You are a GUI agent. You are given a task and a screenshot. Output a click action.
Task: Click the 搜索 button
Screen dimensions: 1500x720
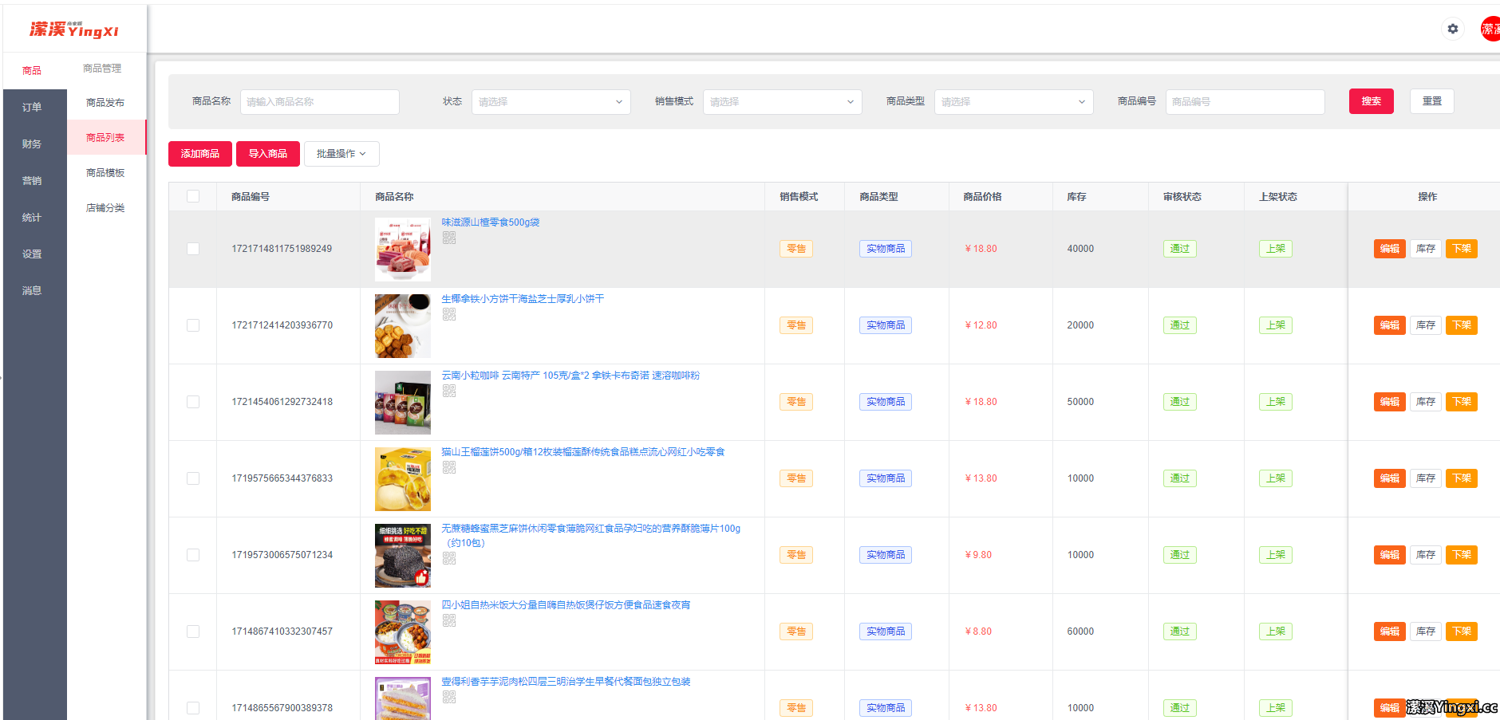(1371, 101)
